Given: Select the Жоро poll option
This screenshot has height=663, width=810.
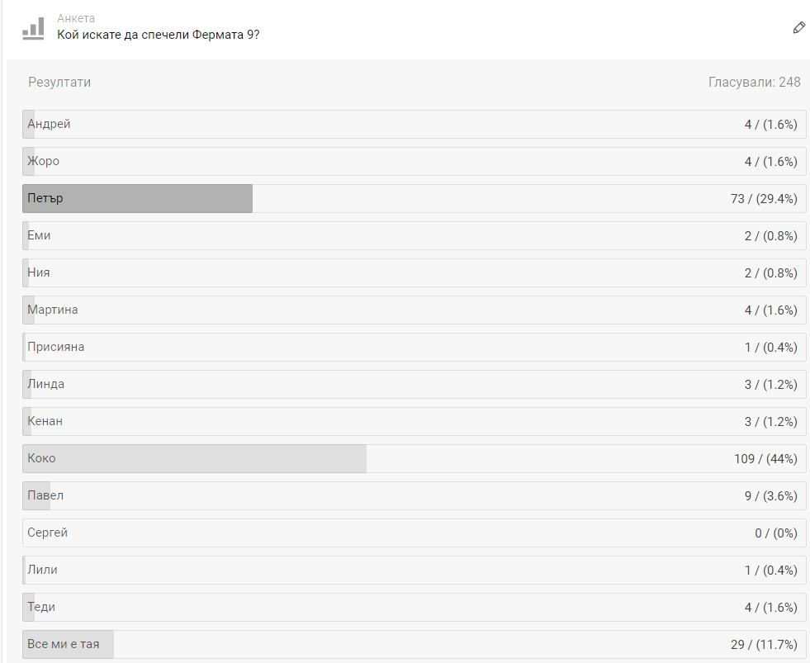Looking at the screenshot, I should (x=414, y=162).
